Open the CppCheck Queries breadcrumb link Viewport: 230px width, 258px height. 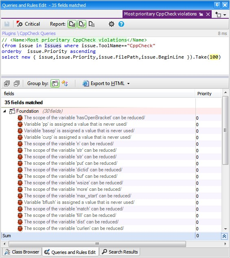37,33
